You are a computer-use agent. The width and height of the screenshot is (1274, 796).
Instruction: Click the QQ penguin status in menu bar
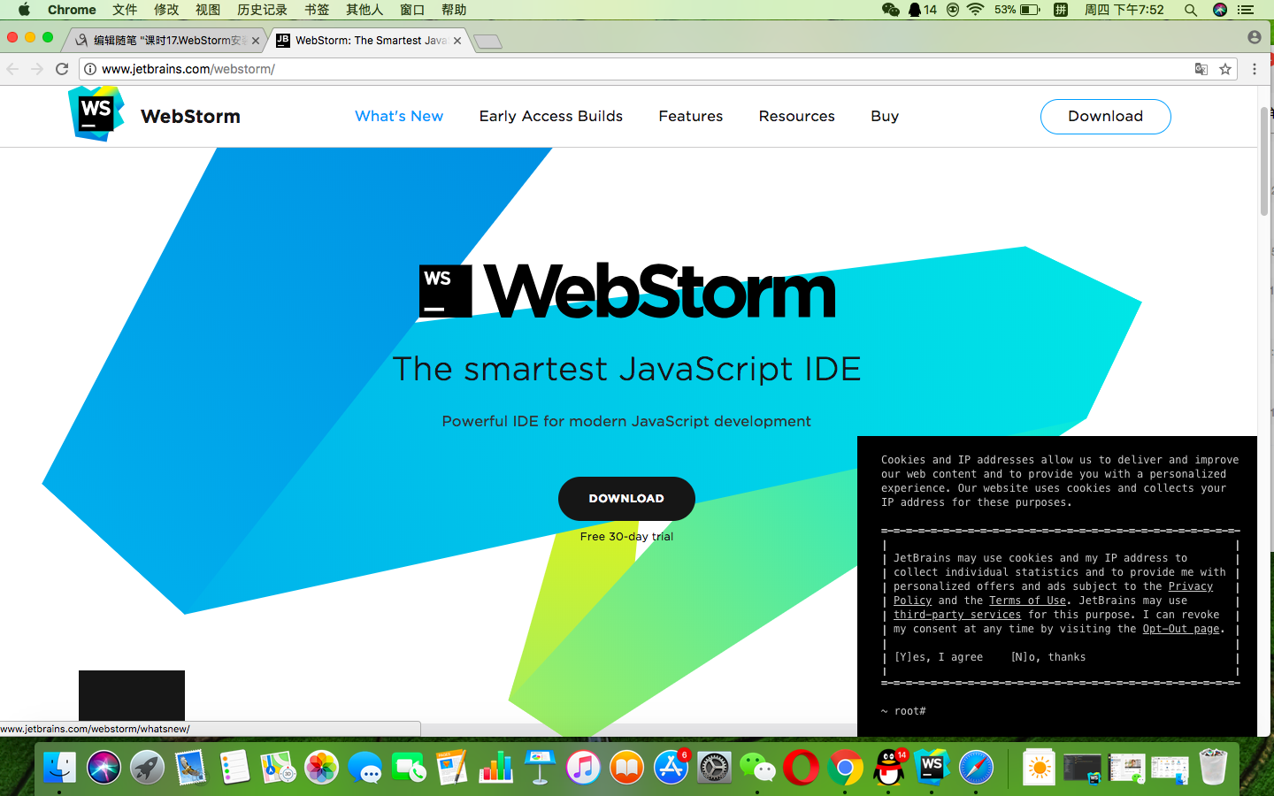coord(922,10)
